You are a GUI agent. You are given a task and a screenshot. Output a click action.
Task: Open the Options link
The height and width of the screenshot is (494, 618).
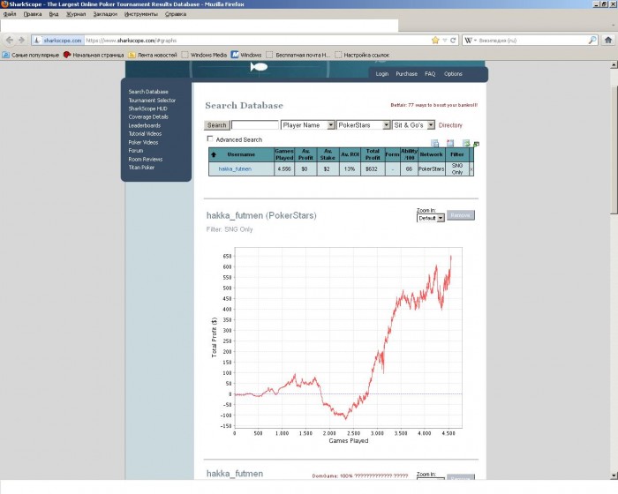(x=453, y=74)
